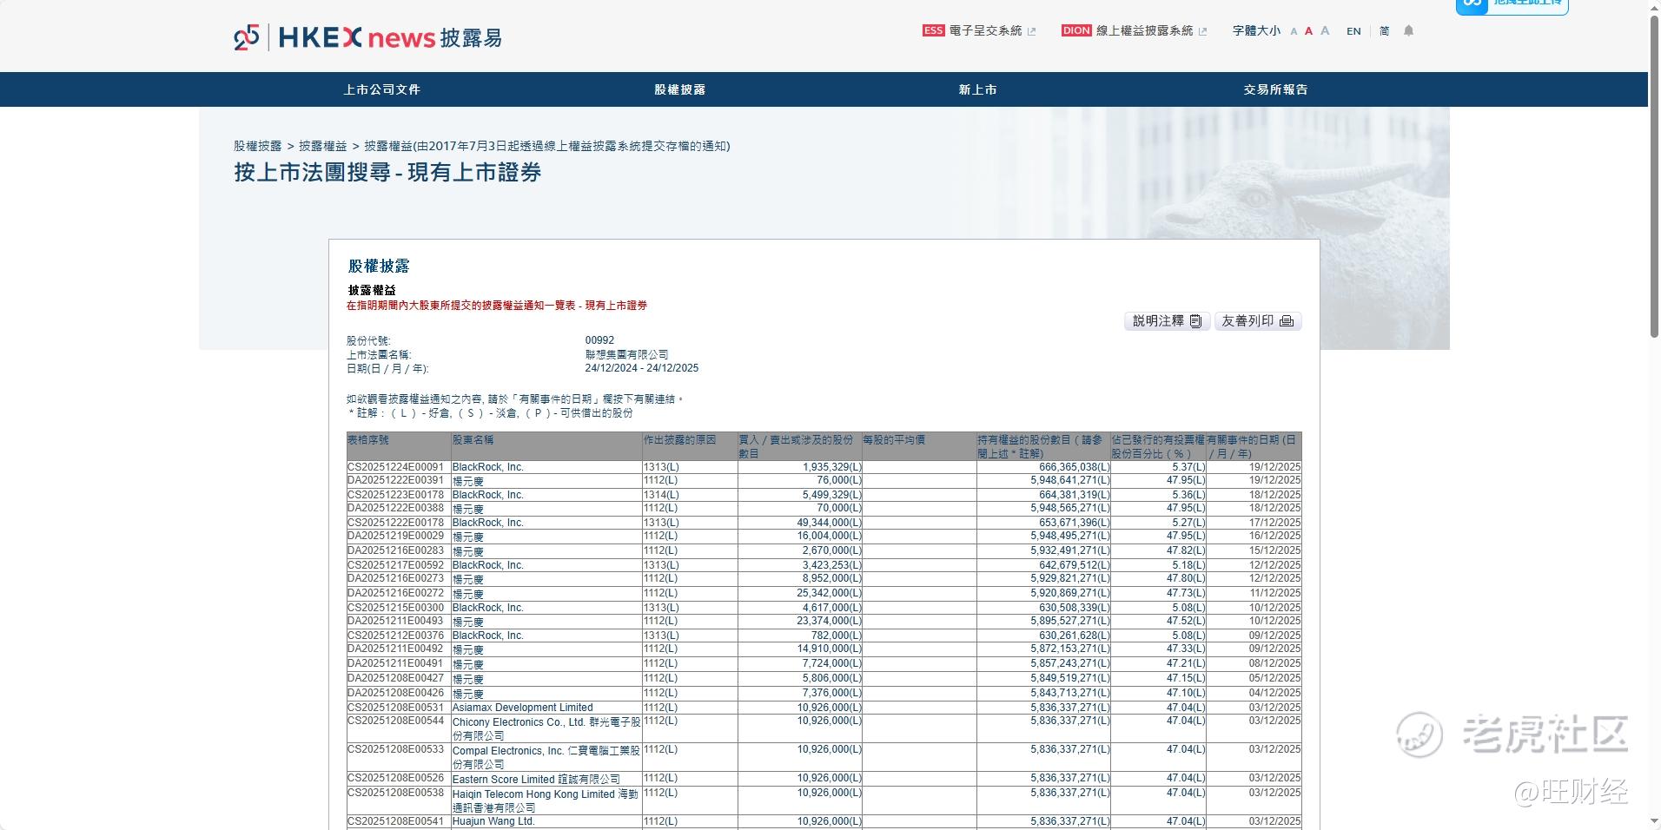Click Compal Electronics, Inc. shareholder name

click(x=546, y=757)
